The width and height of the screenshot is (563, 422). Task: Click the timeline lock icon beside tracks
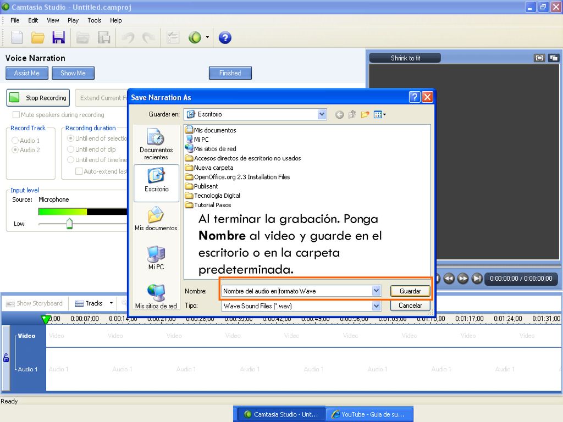(6, 358)
